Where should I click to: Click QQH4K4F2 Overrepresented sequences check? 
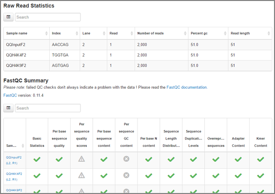[216, 175]
